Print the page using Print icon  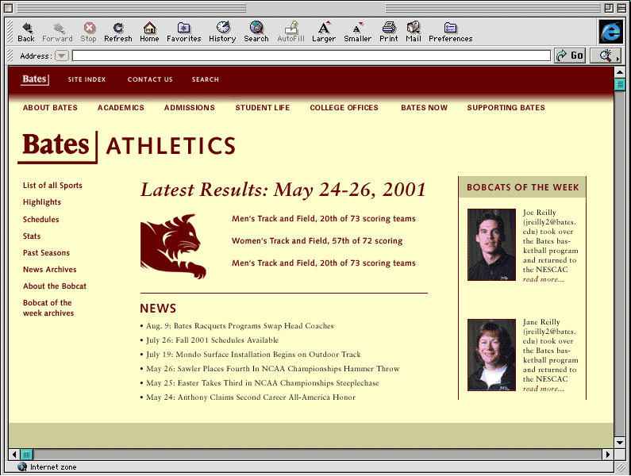point(388,33)
